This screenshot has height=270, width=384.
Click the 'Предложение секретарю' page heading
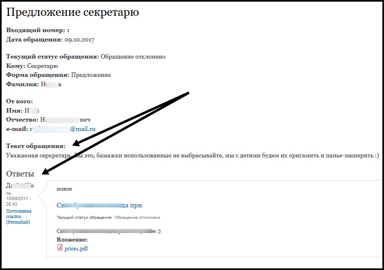coord(73,12)
